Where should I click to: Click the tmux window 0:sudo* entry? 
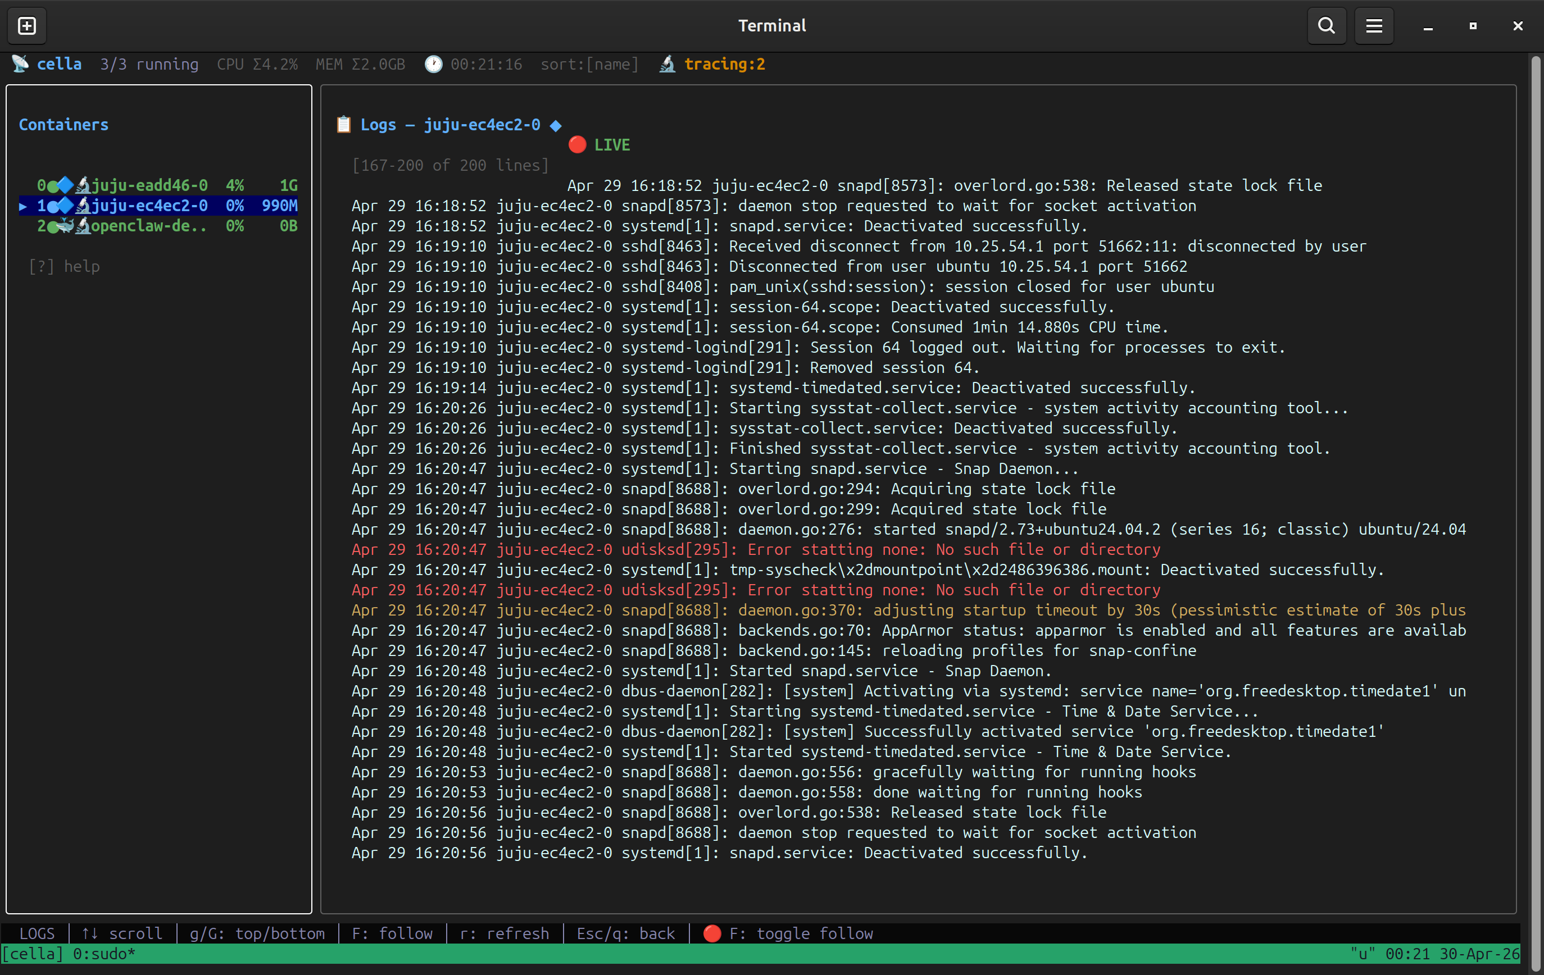[104, 954]
